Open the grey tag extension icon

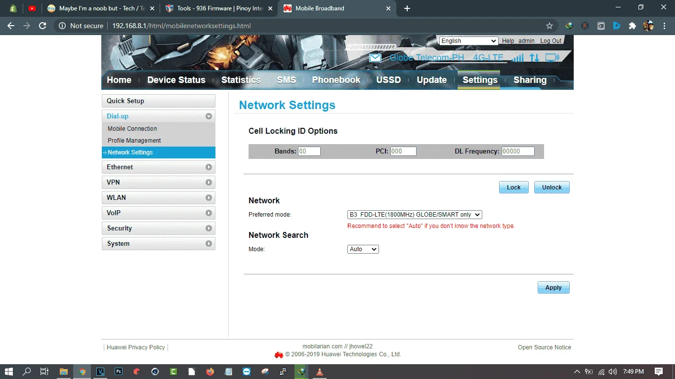pos(601,26)
